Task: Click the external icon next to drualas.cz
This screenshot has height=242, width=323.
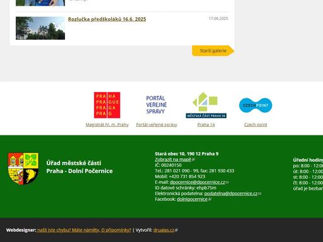Action: coord(177,230)
